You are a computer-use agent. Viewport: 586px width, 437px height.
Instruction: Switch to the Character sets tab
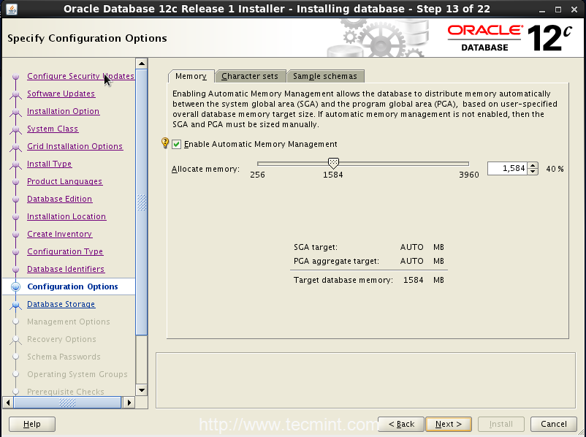(x=250, y=76)
